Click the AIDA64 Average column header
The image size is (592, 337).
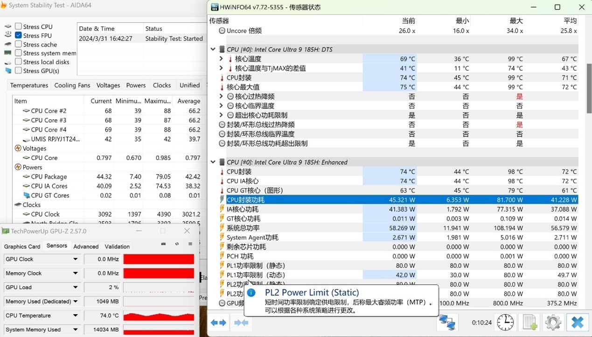coord(188,101)
